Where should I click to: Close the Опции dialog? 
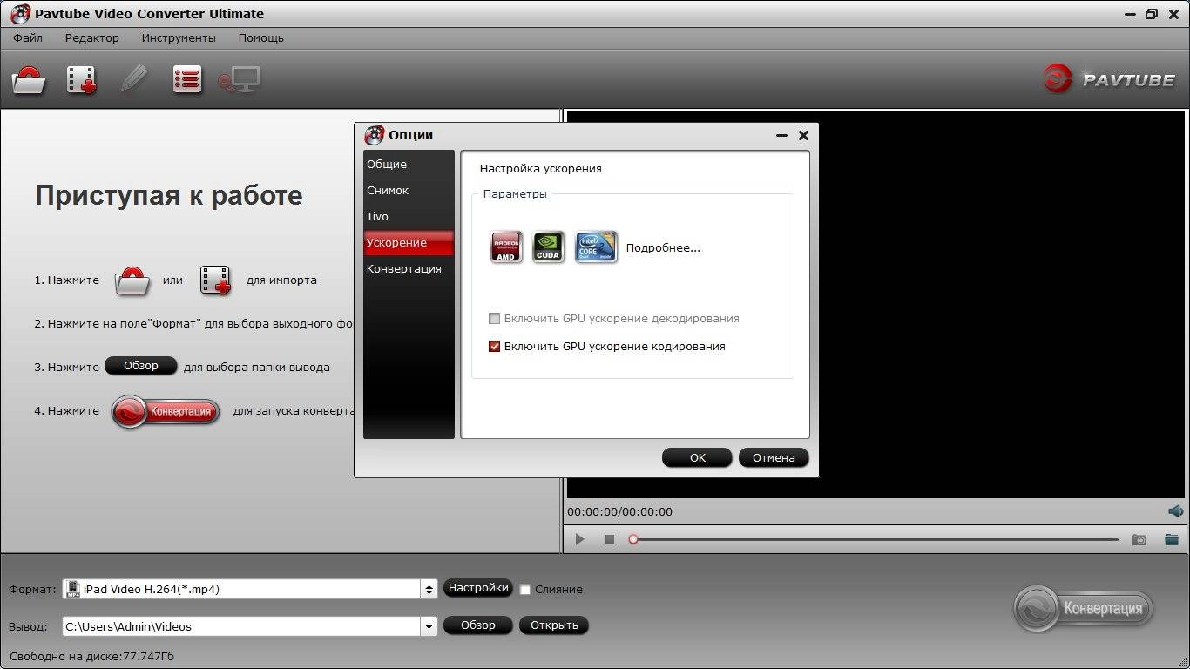(x=803, y=135)
